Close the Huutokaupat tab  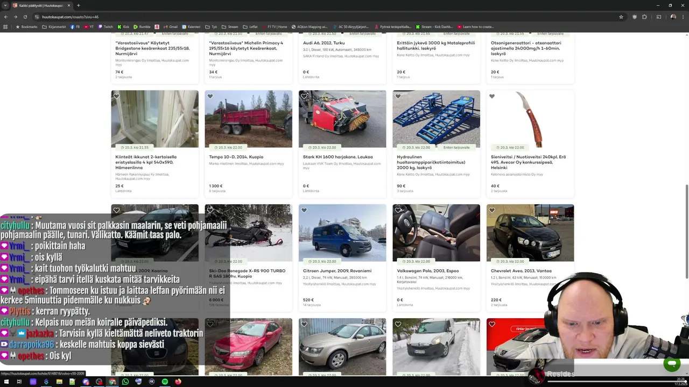point(69,5)
